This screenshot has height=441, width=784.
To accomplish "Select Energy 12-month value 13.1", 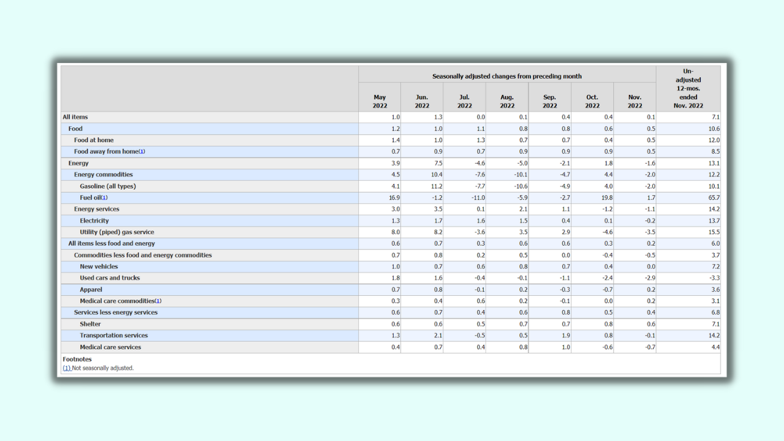I will (x=714, y=164).
